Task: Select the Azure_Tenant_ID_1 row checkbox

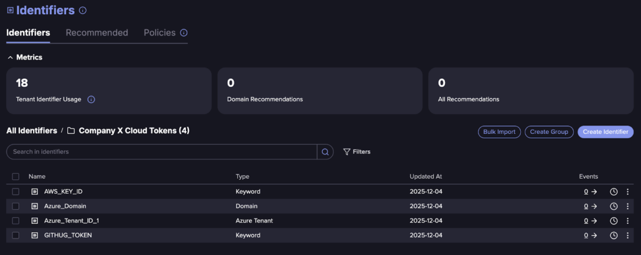Action: click(x=16, y=221)
